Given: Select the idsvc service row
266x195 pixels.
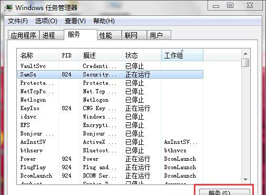Looking at the screenshot, I should 110,116.
